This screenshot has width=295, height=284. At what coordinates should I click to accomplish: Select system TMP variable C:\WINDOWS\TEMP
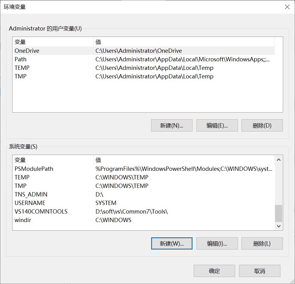[144, 186]
